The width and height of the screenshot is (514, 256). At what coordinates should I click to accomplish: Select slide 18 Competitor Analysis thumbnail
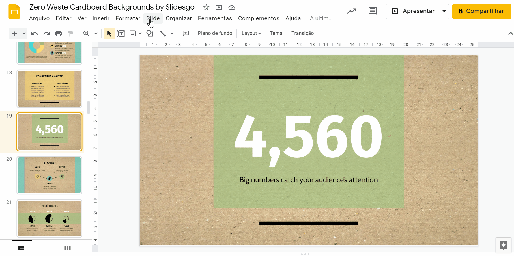click(50, 89)
